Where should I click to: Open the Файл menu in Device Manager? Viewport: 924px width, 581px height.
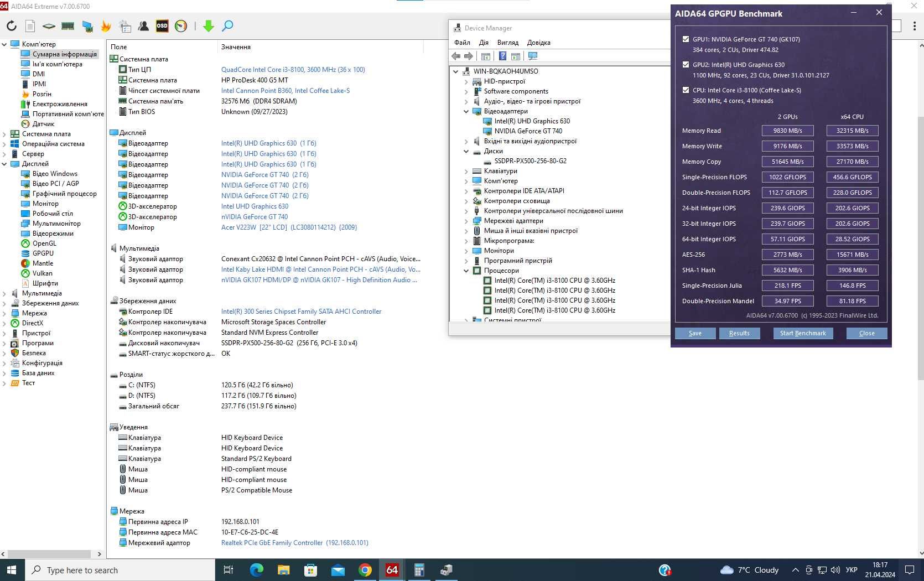462,43
